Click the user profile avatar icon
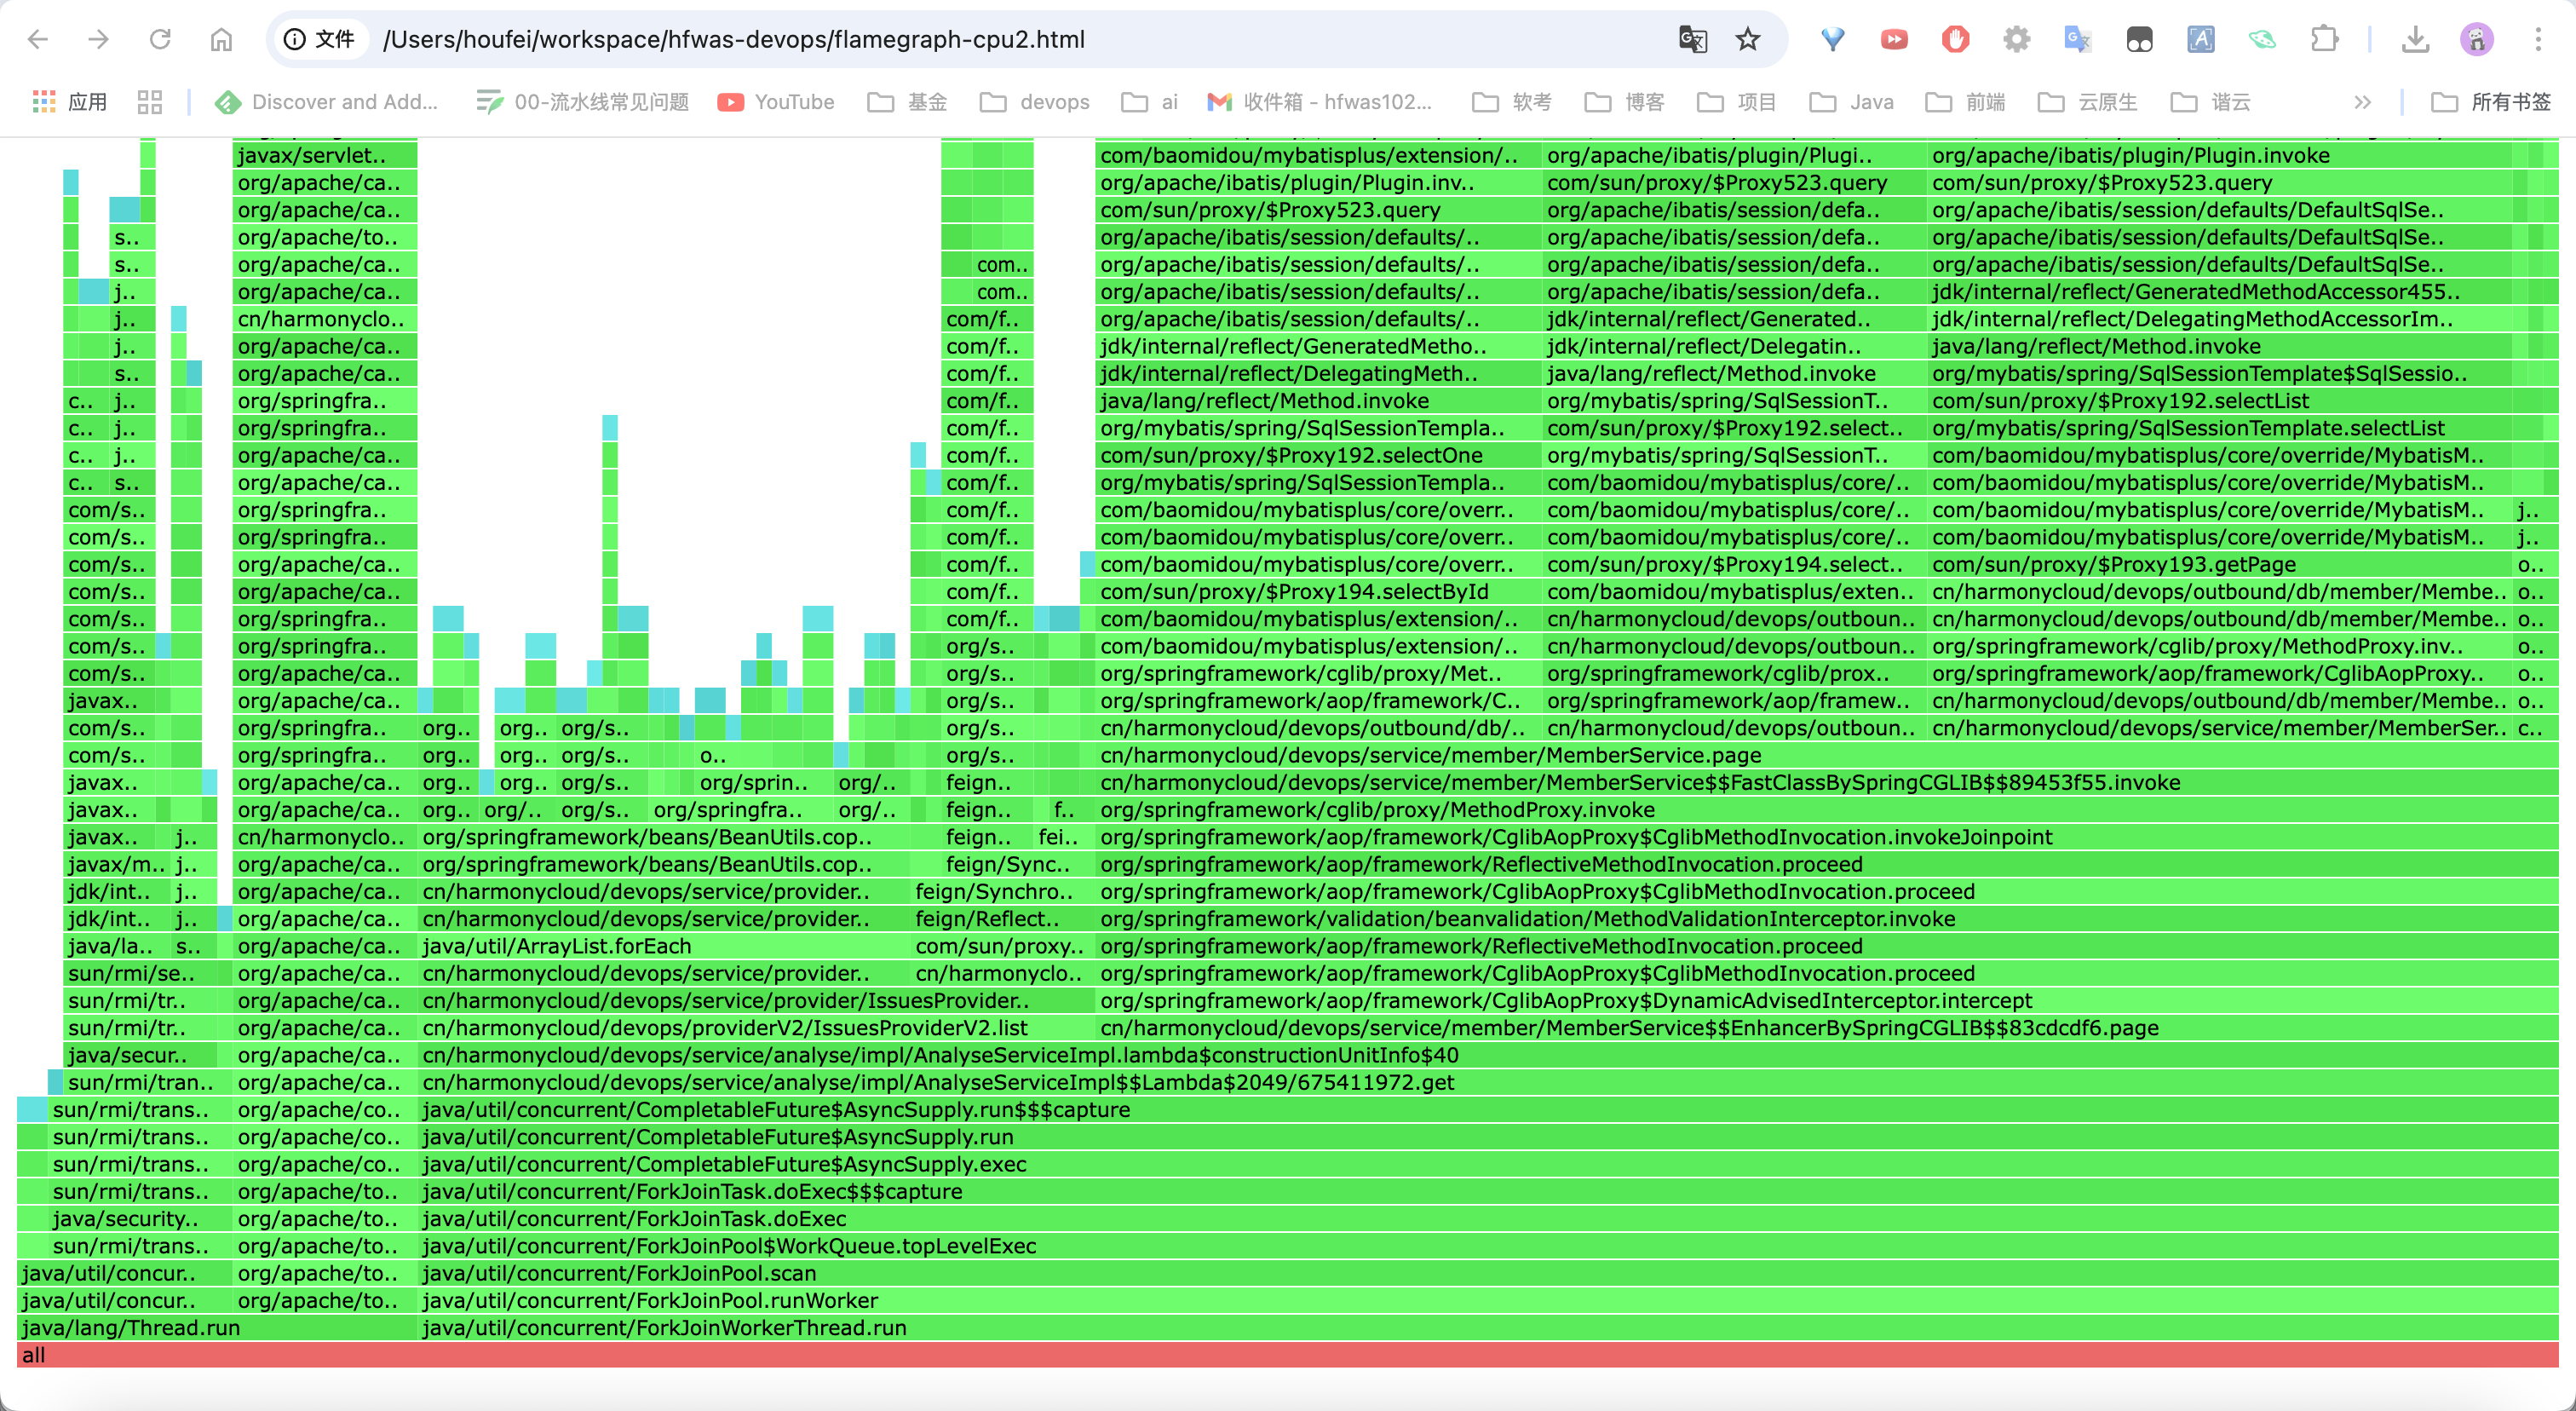The image size is (2576, 1411). [2476, 39]
